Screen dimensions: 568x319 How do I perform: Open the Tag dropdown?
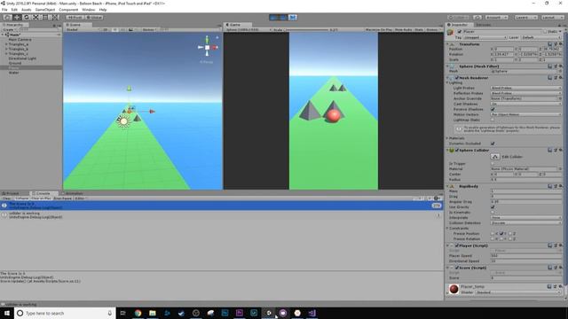[x=485, y=37]
